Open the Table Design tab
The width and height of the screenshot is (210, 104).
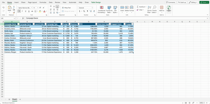tap(96, 2)
